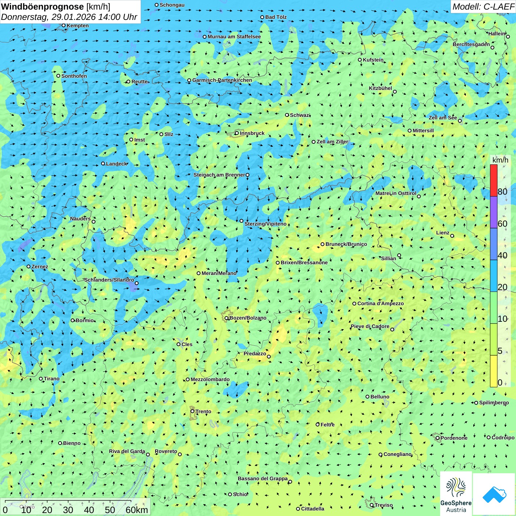Click the Bormio location marker
The image size is (516, 516).
(73, 320)
